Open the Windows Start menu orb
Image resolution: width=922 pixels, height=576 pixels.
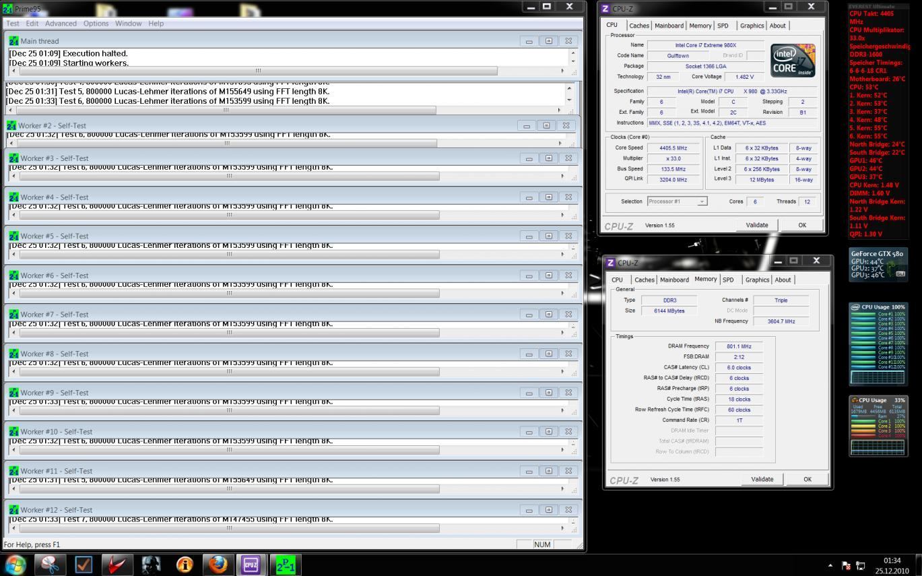point(15,565)
